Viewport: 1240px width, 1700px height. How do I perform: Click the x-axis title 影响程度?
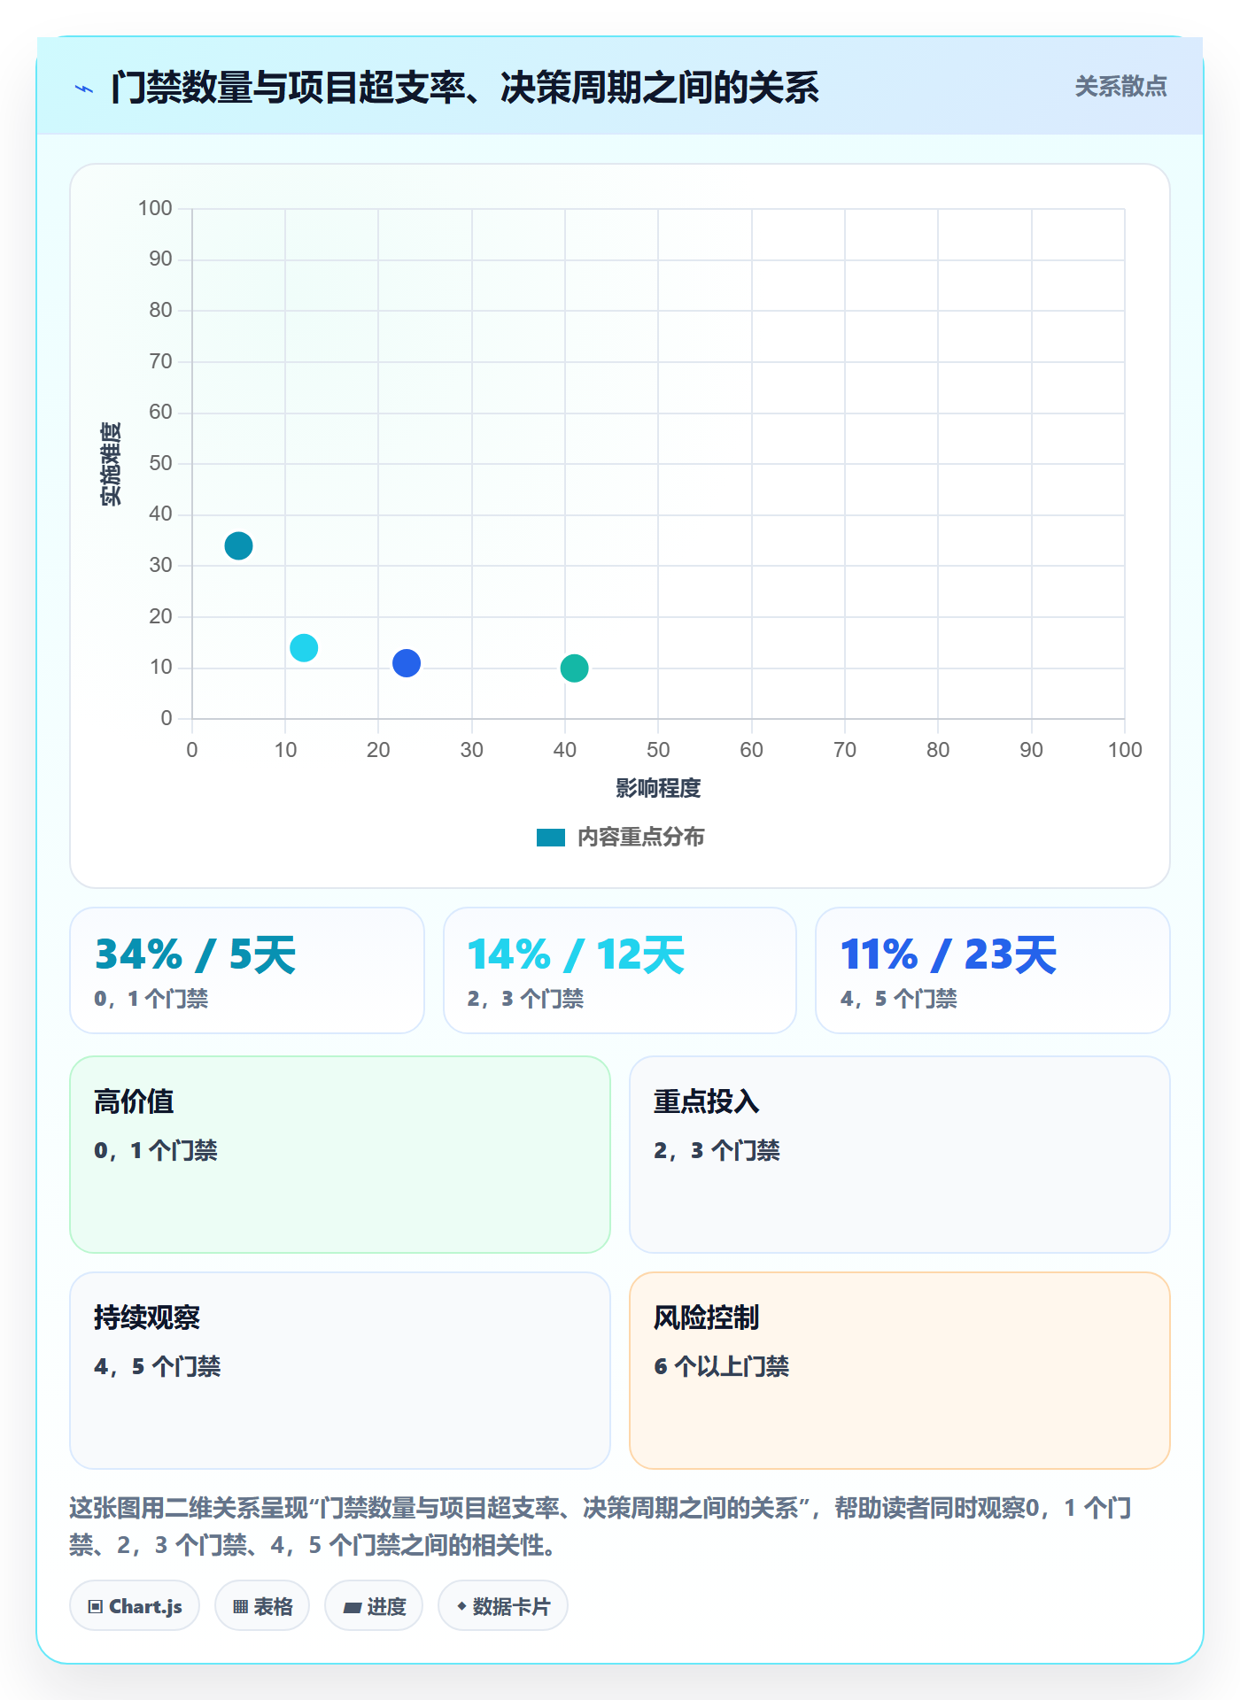point(658,788)
